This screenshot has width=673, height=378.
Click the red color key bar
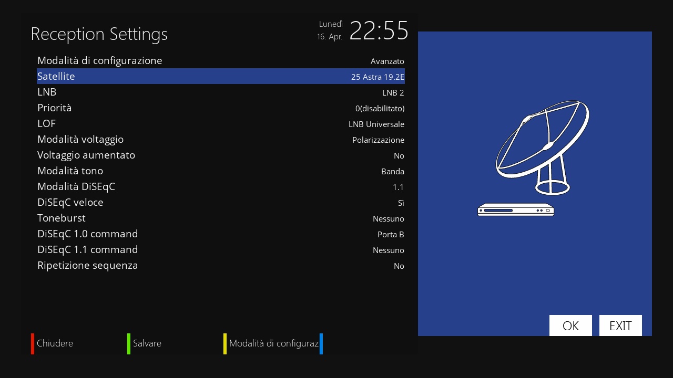pyautogui.click(x=33, y=344)
